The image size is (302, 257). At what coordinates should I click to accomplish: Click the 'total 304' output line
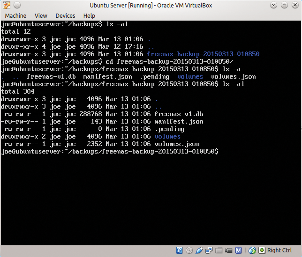(x=18, y=91)
